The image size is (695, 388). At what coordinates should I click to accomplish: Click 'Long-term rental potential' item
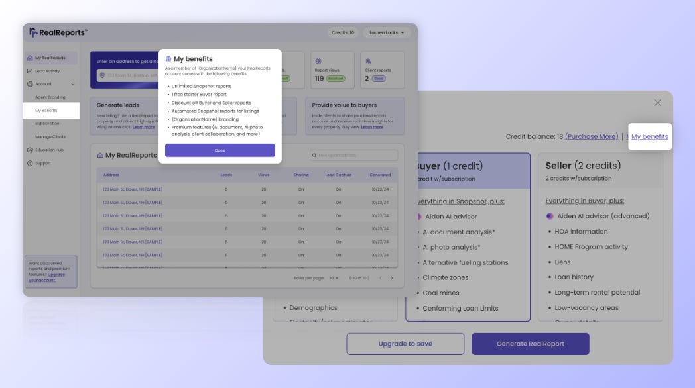(x=597, y=293)
